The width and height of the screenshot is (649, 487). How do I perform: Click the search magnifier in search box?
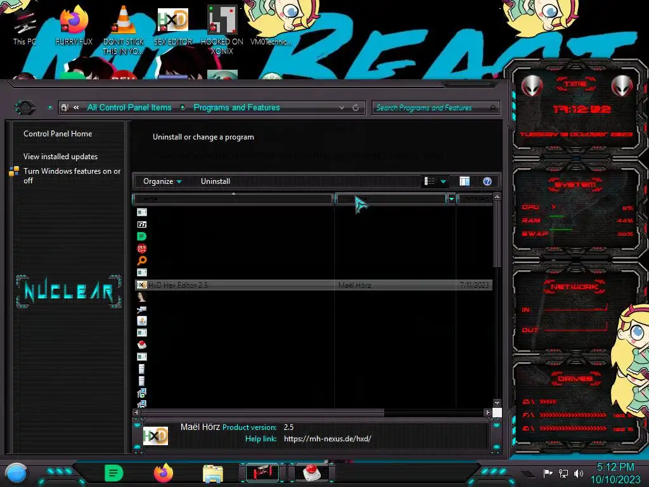tap(492, 108)
